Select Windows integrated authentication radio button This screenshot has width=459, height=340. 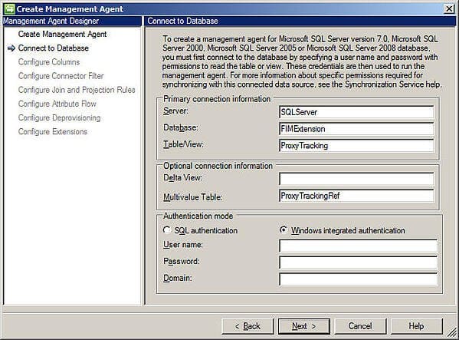(284, 230)
